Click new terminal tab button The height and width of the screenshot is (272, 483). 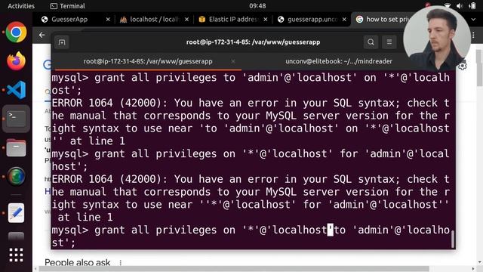pyautogui.click(x=62, y=42)
